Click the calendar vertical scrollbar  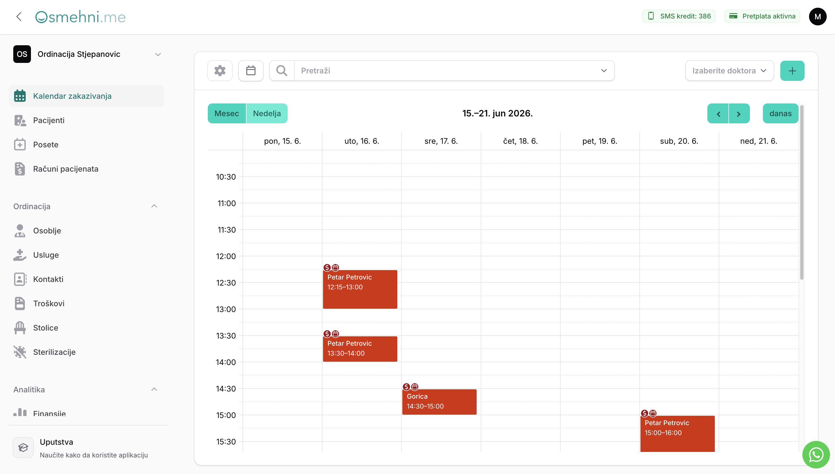coord(802,192)
